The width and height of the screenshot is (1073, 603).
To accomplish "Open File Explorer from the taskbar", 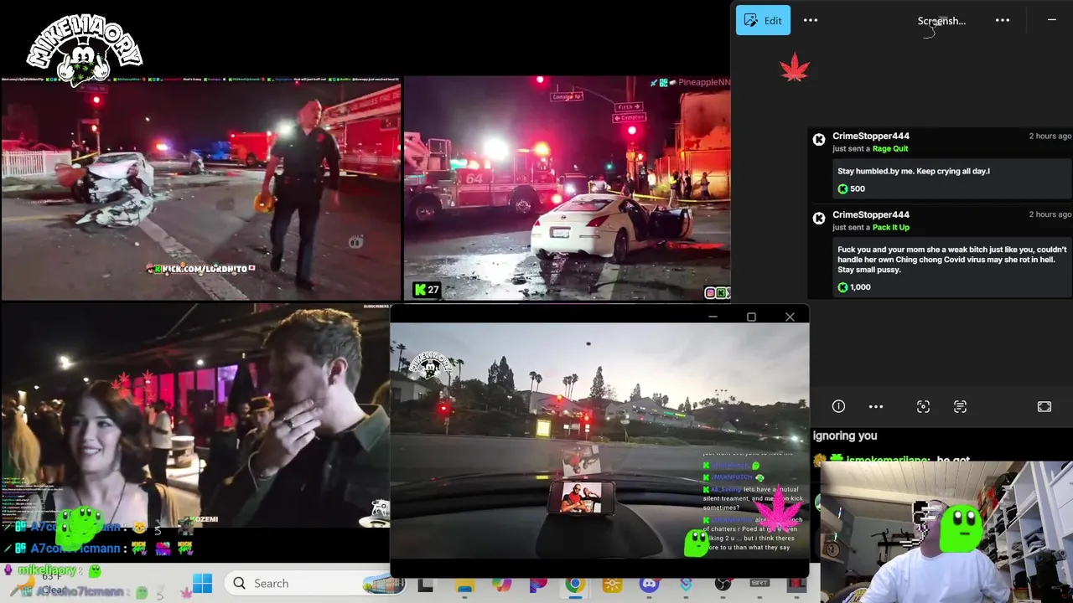I will point(464,584).
